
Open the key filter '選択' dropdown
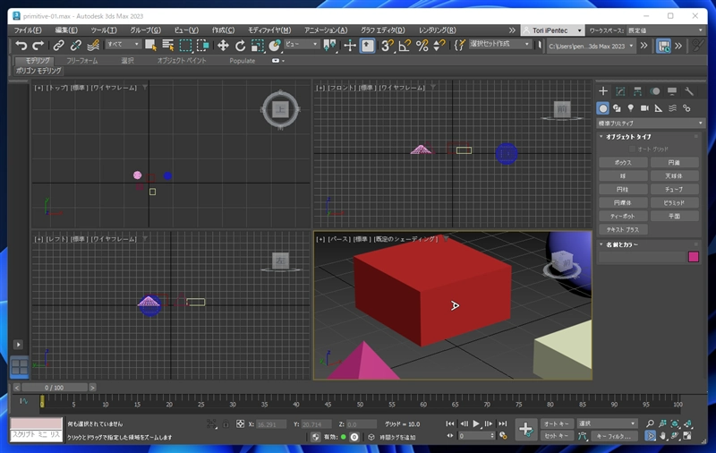[x=607, y=423]
